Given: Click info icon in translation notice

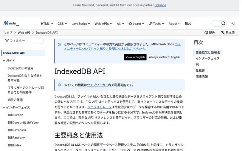Looking at the screenshot, I should click(x=59, y=45).
